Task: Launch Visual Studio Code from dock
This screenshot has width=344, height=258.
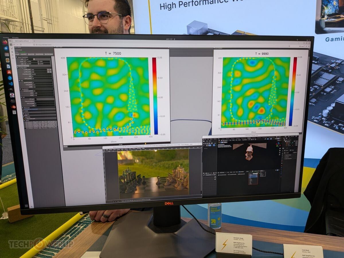Action: pyautogui.click(x=11, y=84)
